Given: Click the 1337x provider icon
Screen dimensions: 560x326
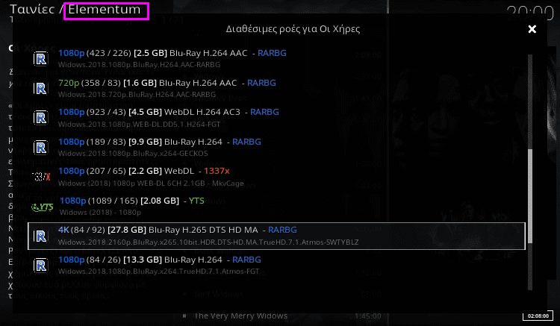Looking at the screenshot, I should pyautogui.click(x=42, y=176).
